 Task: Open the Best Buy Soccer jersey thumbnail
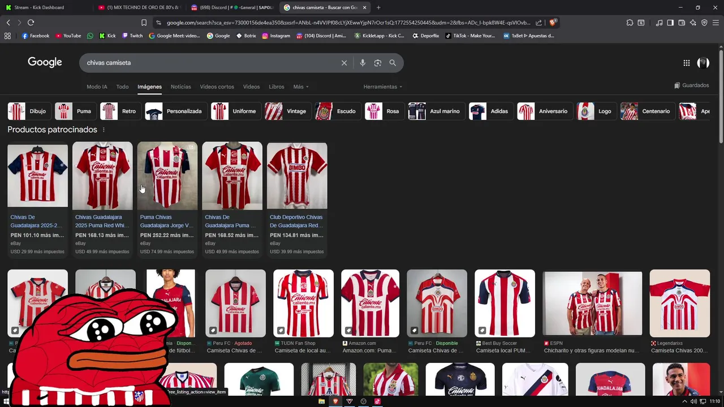[x=505, y=303]
